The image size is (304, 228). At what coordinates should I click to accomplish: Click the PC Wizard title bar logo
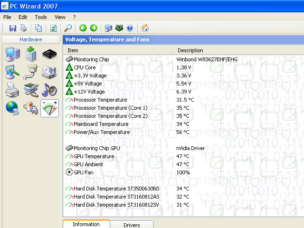tap(5, 6)
